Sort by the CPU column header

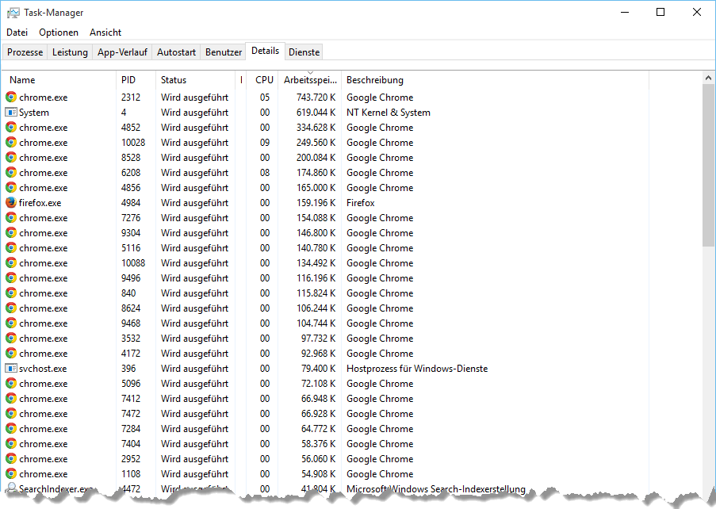click(262, 80)
